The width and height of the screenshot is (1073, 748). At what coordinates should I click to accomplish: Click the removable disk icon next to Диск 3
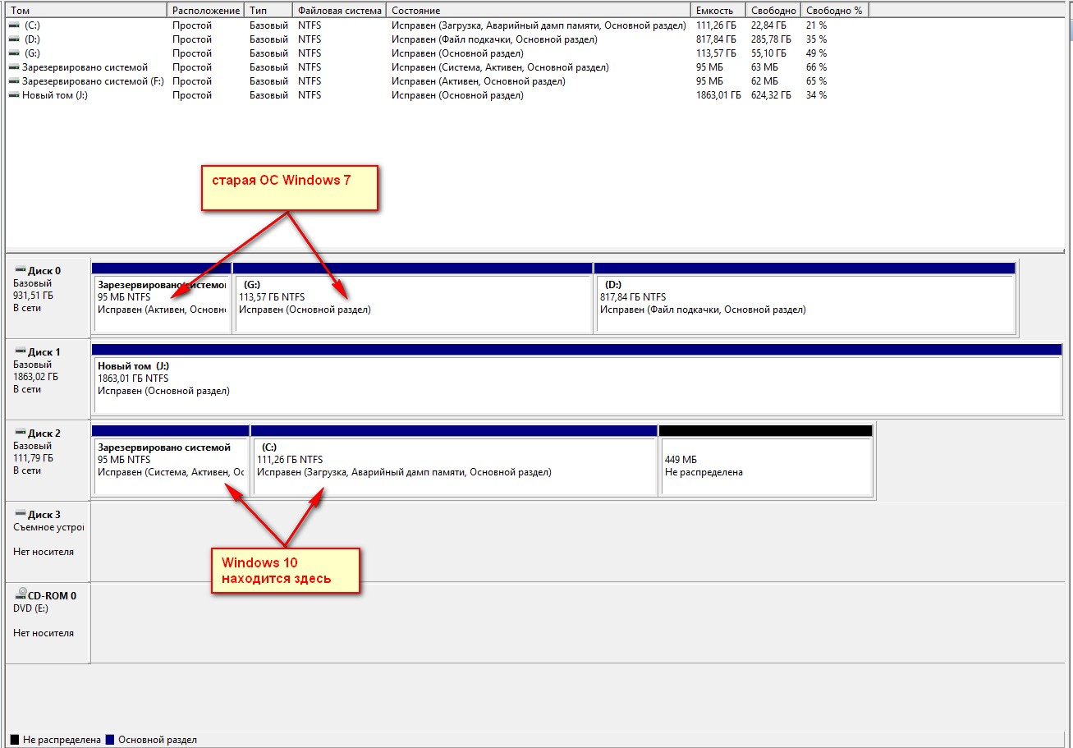(20, 514)
